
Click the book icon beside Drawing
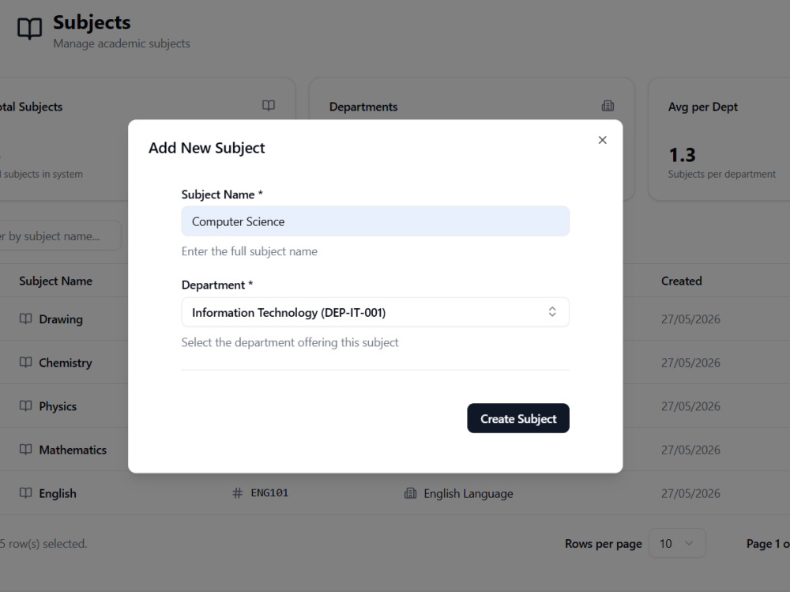point(26,319)
